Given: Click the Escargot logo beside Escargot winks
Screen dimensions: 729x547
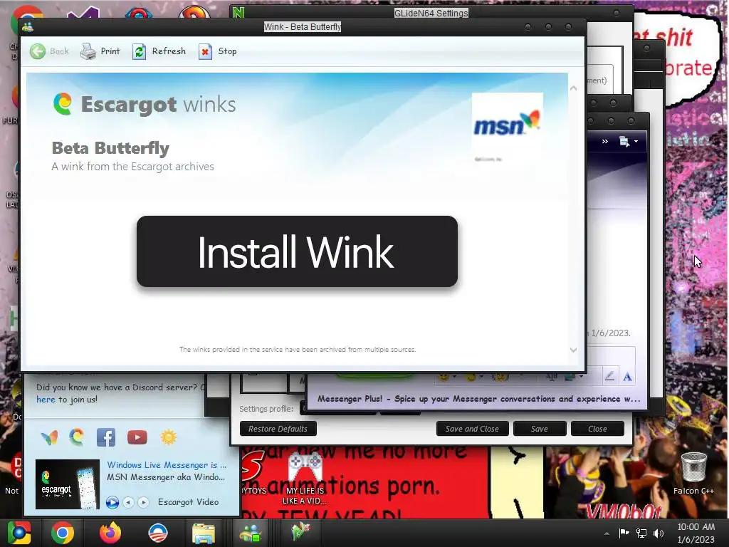Looking at the screenshot, I should coord(63,104).
